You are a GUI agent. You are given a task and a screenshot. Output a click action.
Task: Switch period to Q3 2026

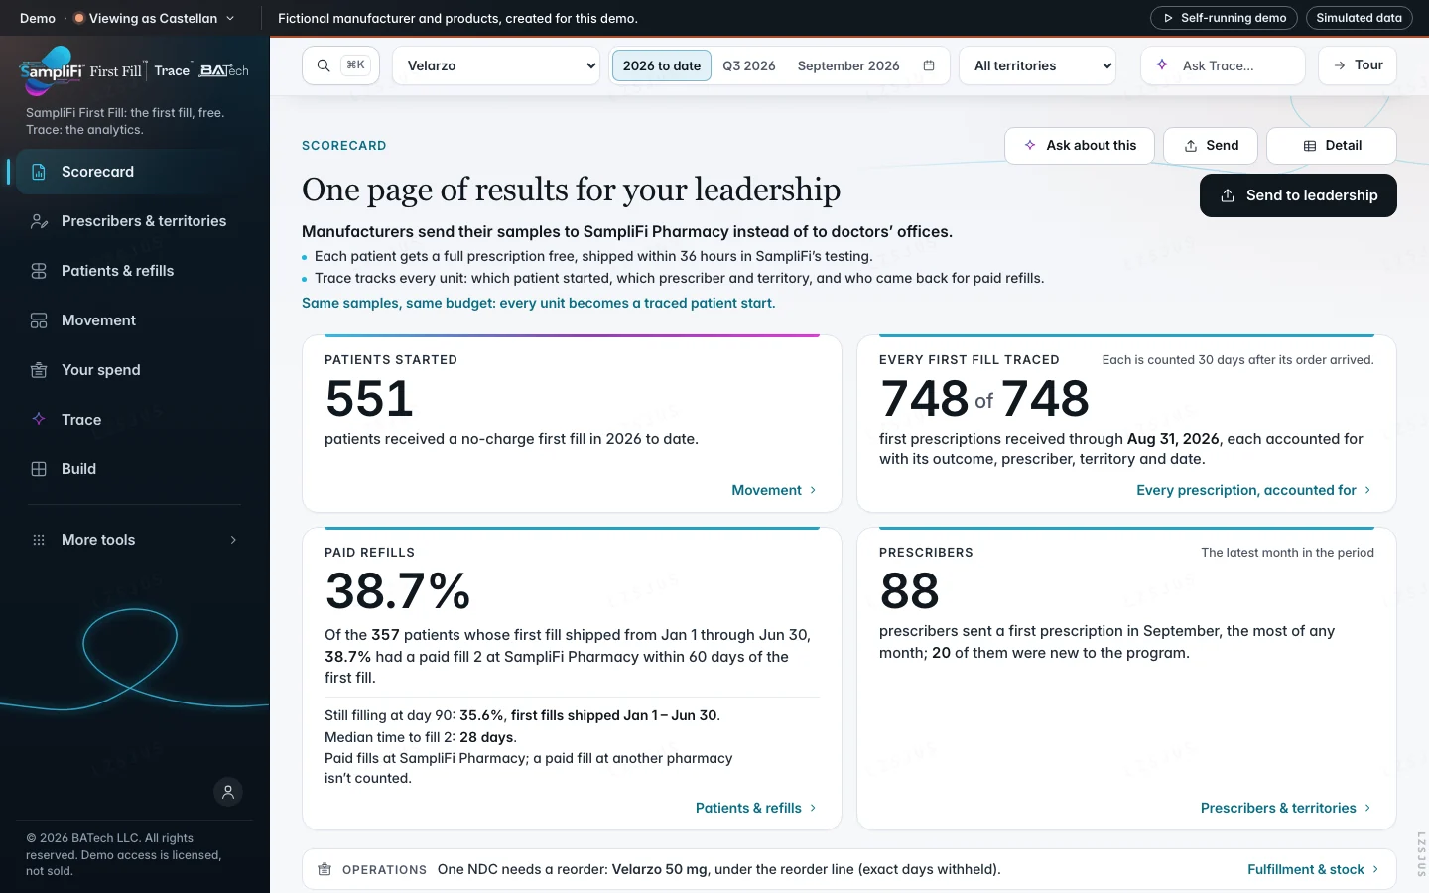(x=749, y=65)
